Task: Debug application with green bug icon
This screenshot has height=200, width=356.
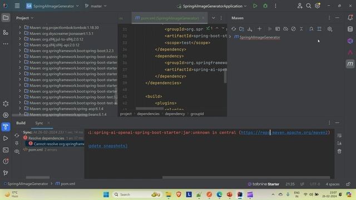Action: pos(265,6)
